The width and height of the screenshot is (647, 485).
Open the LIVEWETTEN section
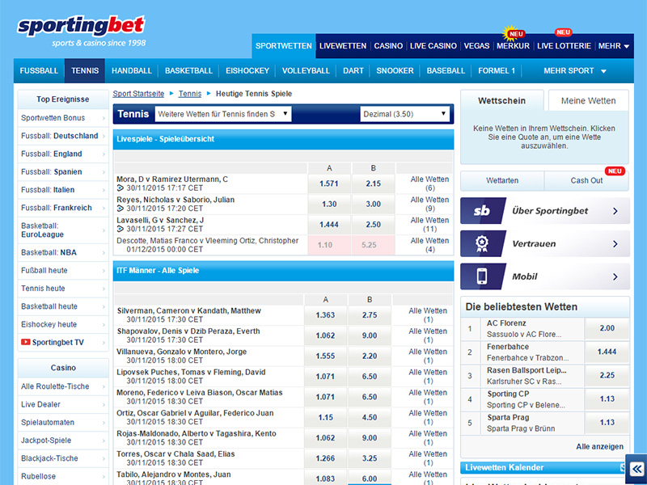(x=342, y=46)
